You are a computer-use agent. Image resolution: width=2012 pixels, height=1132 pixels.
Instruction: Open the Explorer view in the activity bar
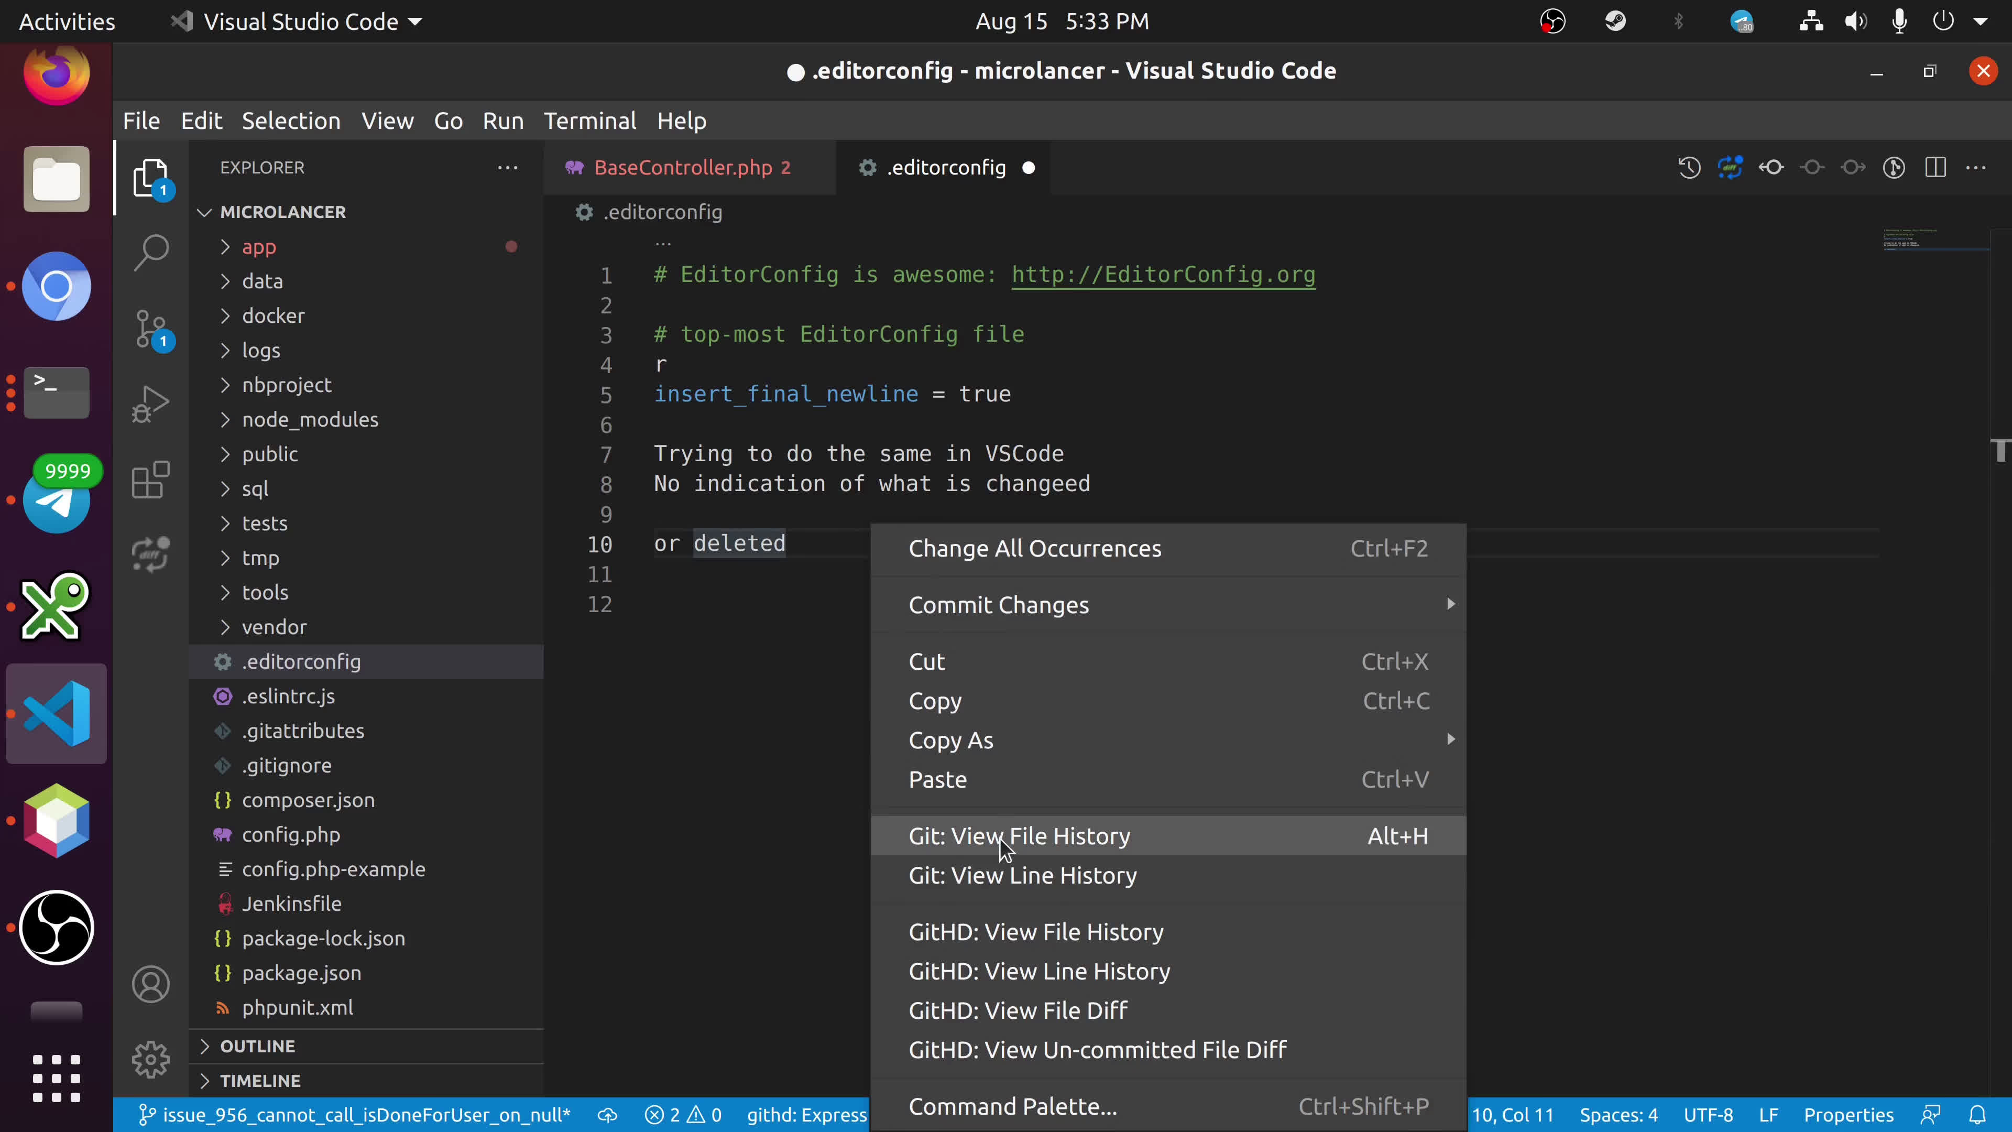click(150, 178)
